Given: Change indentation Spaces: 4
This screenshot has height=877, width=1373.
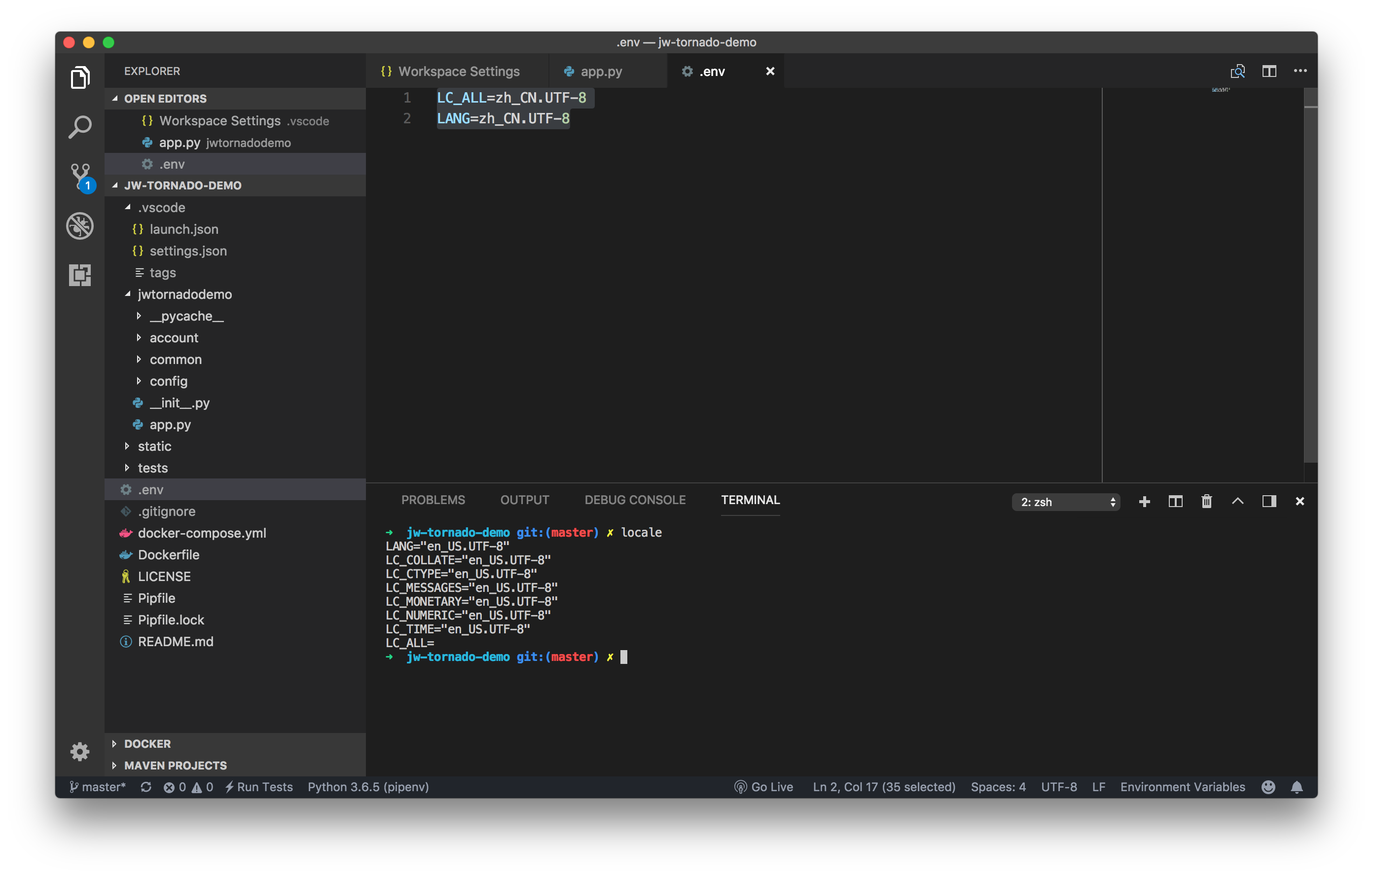Looking at the screenshot, I should coord(998,787).
